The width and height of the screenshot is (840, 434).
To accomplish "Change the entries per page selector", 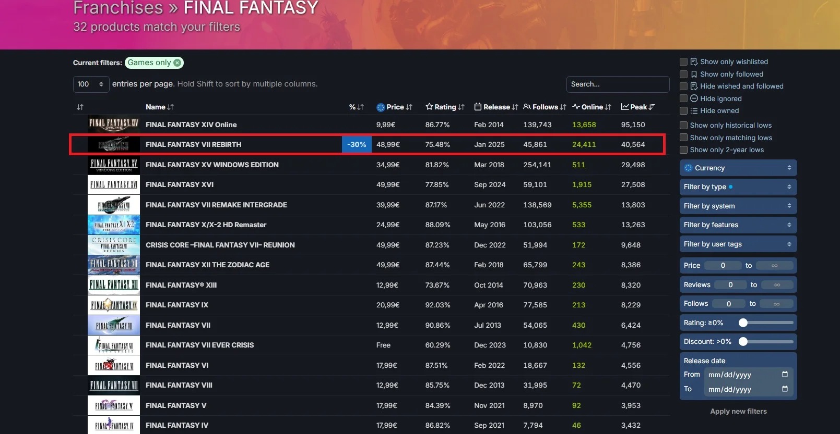I will [x=91, y=84].
